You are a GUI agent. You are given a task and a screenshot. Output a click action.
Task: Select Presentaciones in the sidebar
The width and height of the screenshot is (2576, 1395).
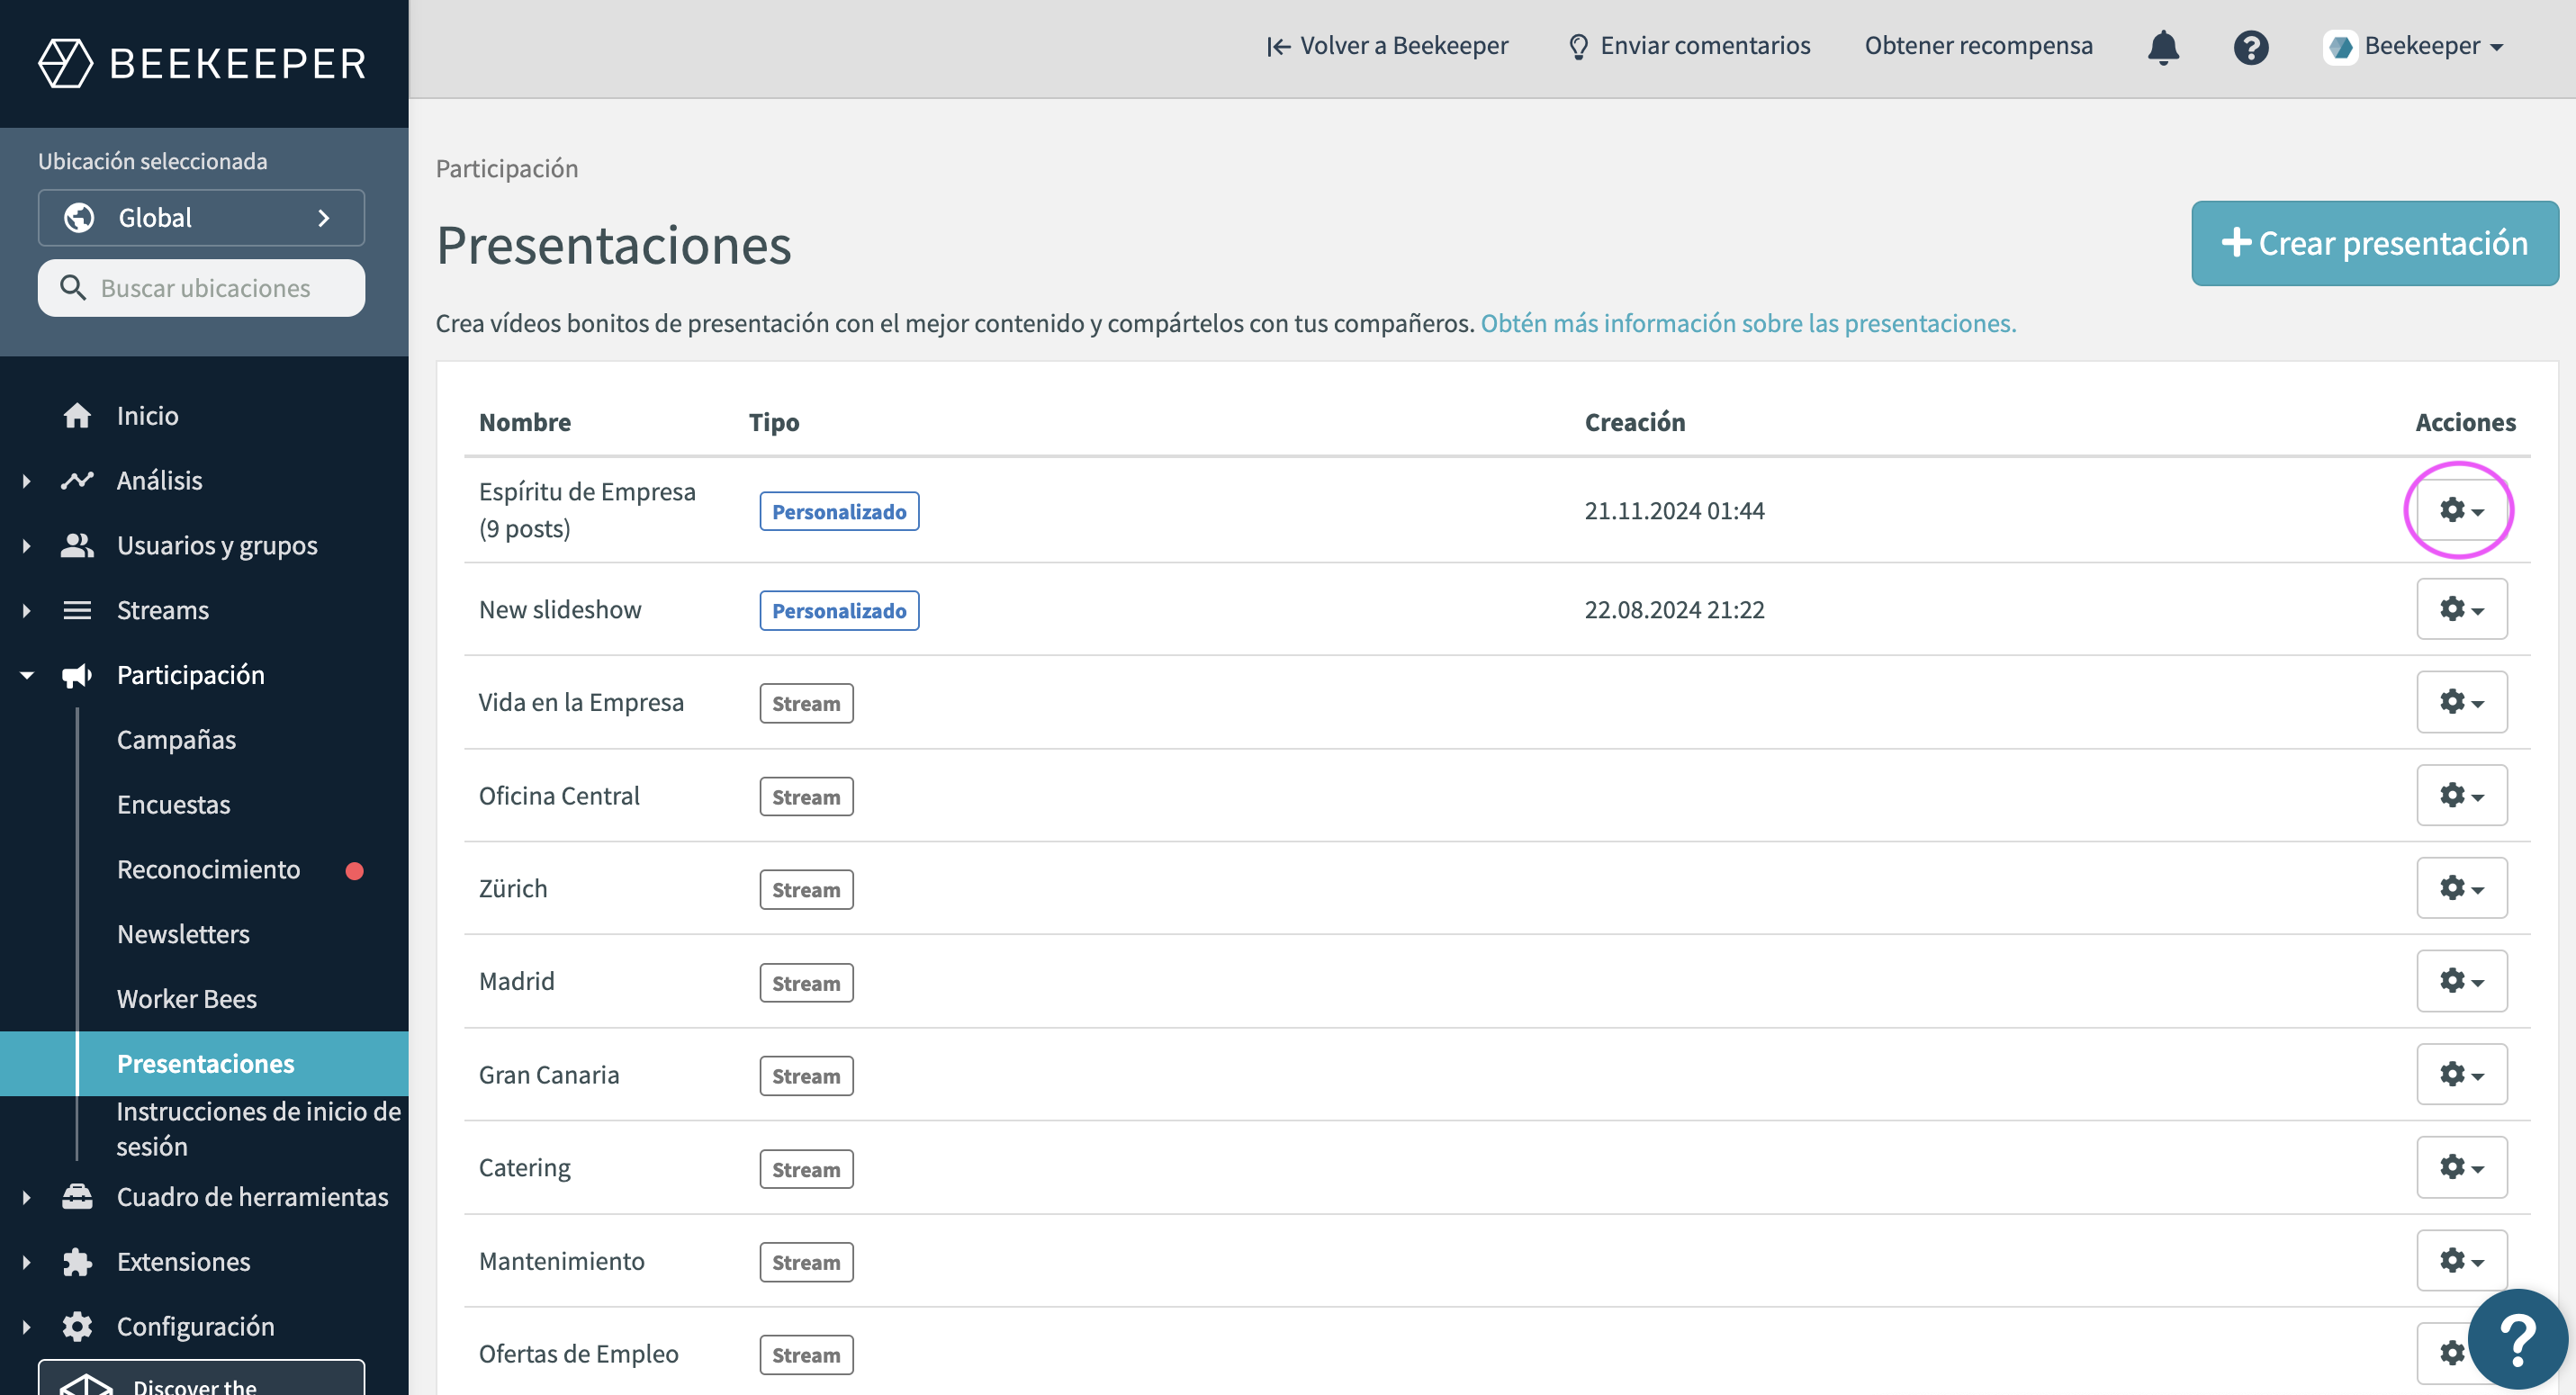[x=205, y=1063]
